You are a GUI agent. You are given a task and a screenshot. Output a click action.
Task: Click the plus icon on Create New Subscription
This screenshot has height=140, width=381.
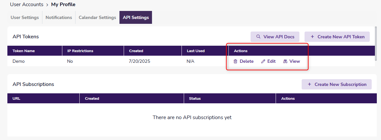[x=309, y=84]
